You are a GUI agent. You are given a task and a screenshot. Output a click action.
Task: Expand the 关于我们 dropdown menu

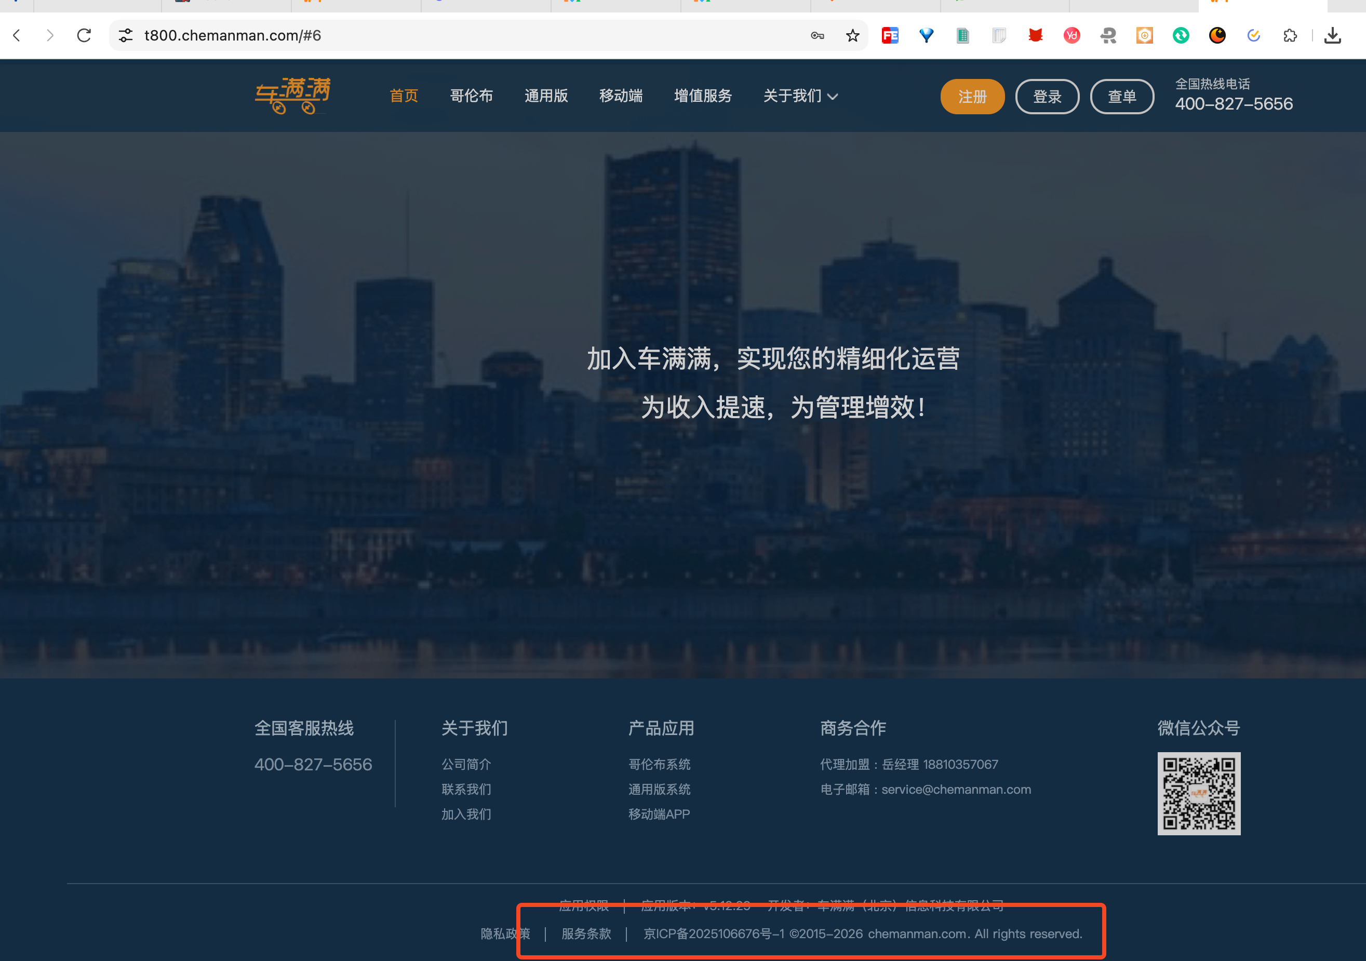pyautogui.click(x=800, y=96)
